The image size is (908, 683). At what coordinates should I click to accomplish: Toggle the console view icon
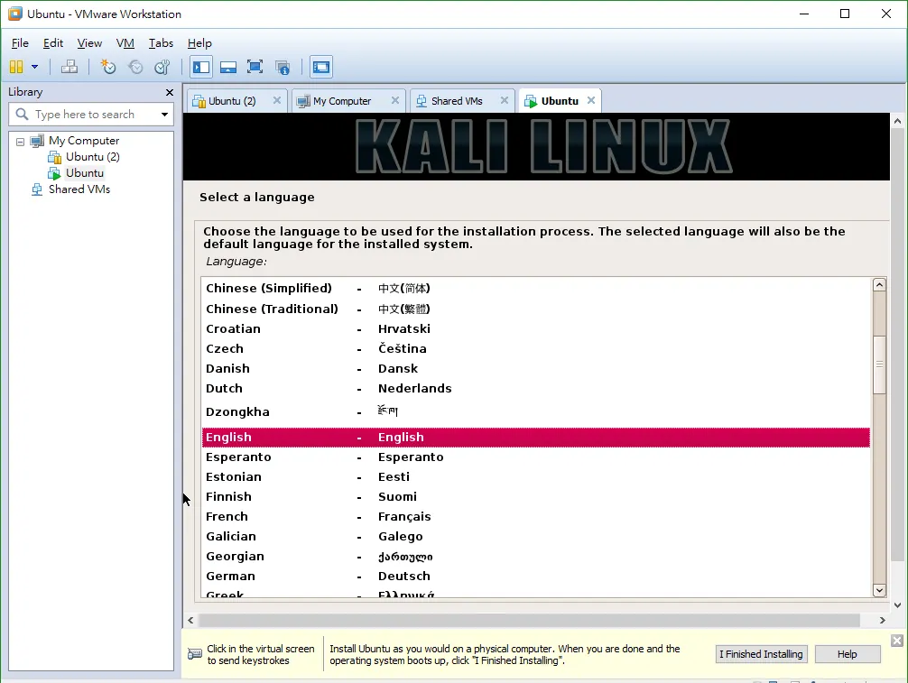tap(320, 67)
